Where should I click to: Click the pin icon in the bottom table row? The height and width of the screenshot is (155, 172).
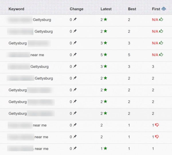(75, 148)
